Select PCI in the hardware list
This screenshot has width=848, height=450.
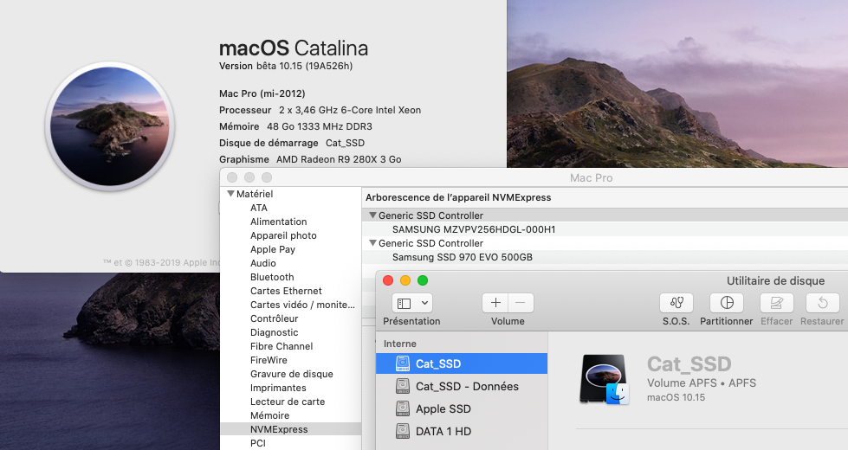(x=258, y=443)
